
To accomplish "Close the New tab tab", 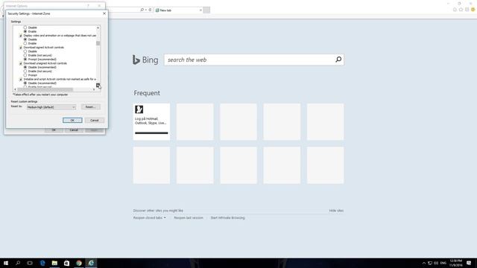I will click(x=200, y=10).
